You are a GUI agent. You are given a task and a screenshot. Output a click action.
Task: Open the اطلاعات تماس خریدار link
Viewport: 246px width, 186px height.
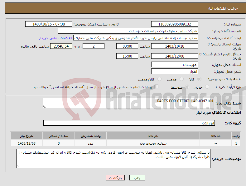pyautogui.click(x=55, y=38)
